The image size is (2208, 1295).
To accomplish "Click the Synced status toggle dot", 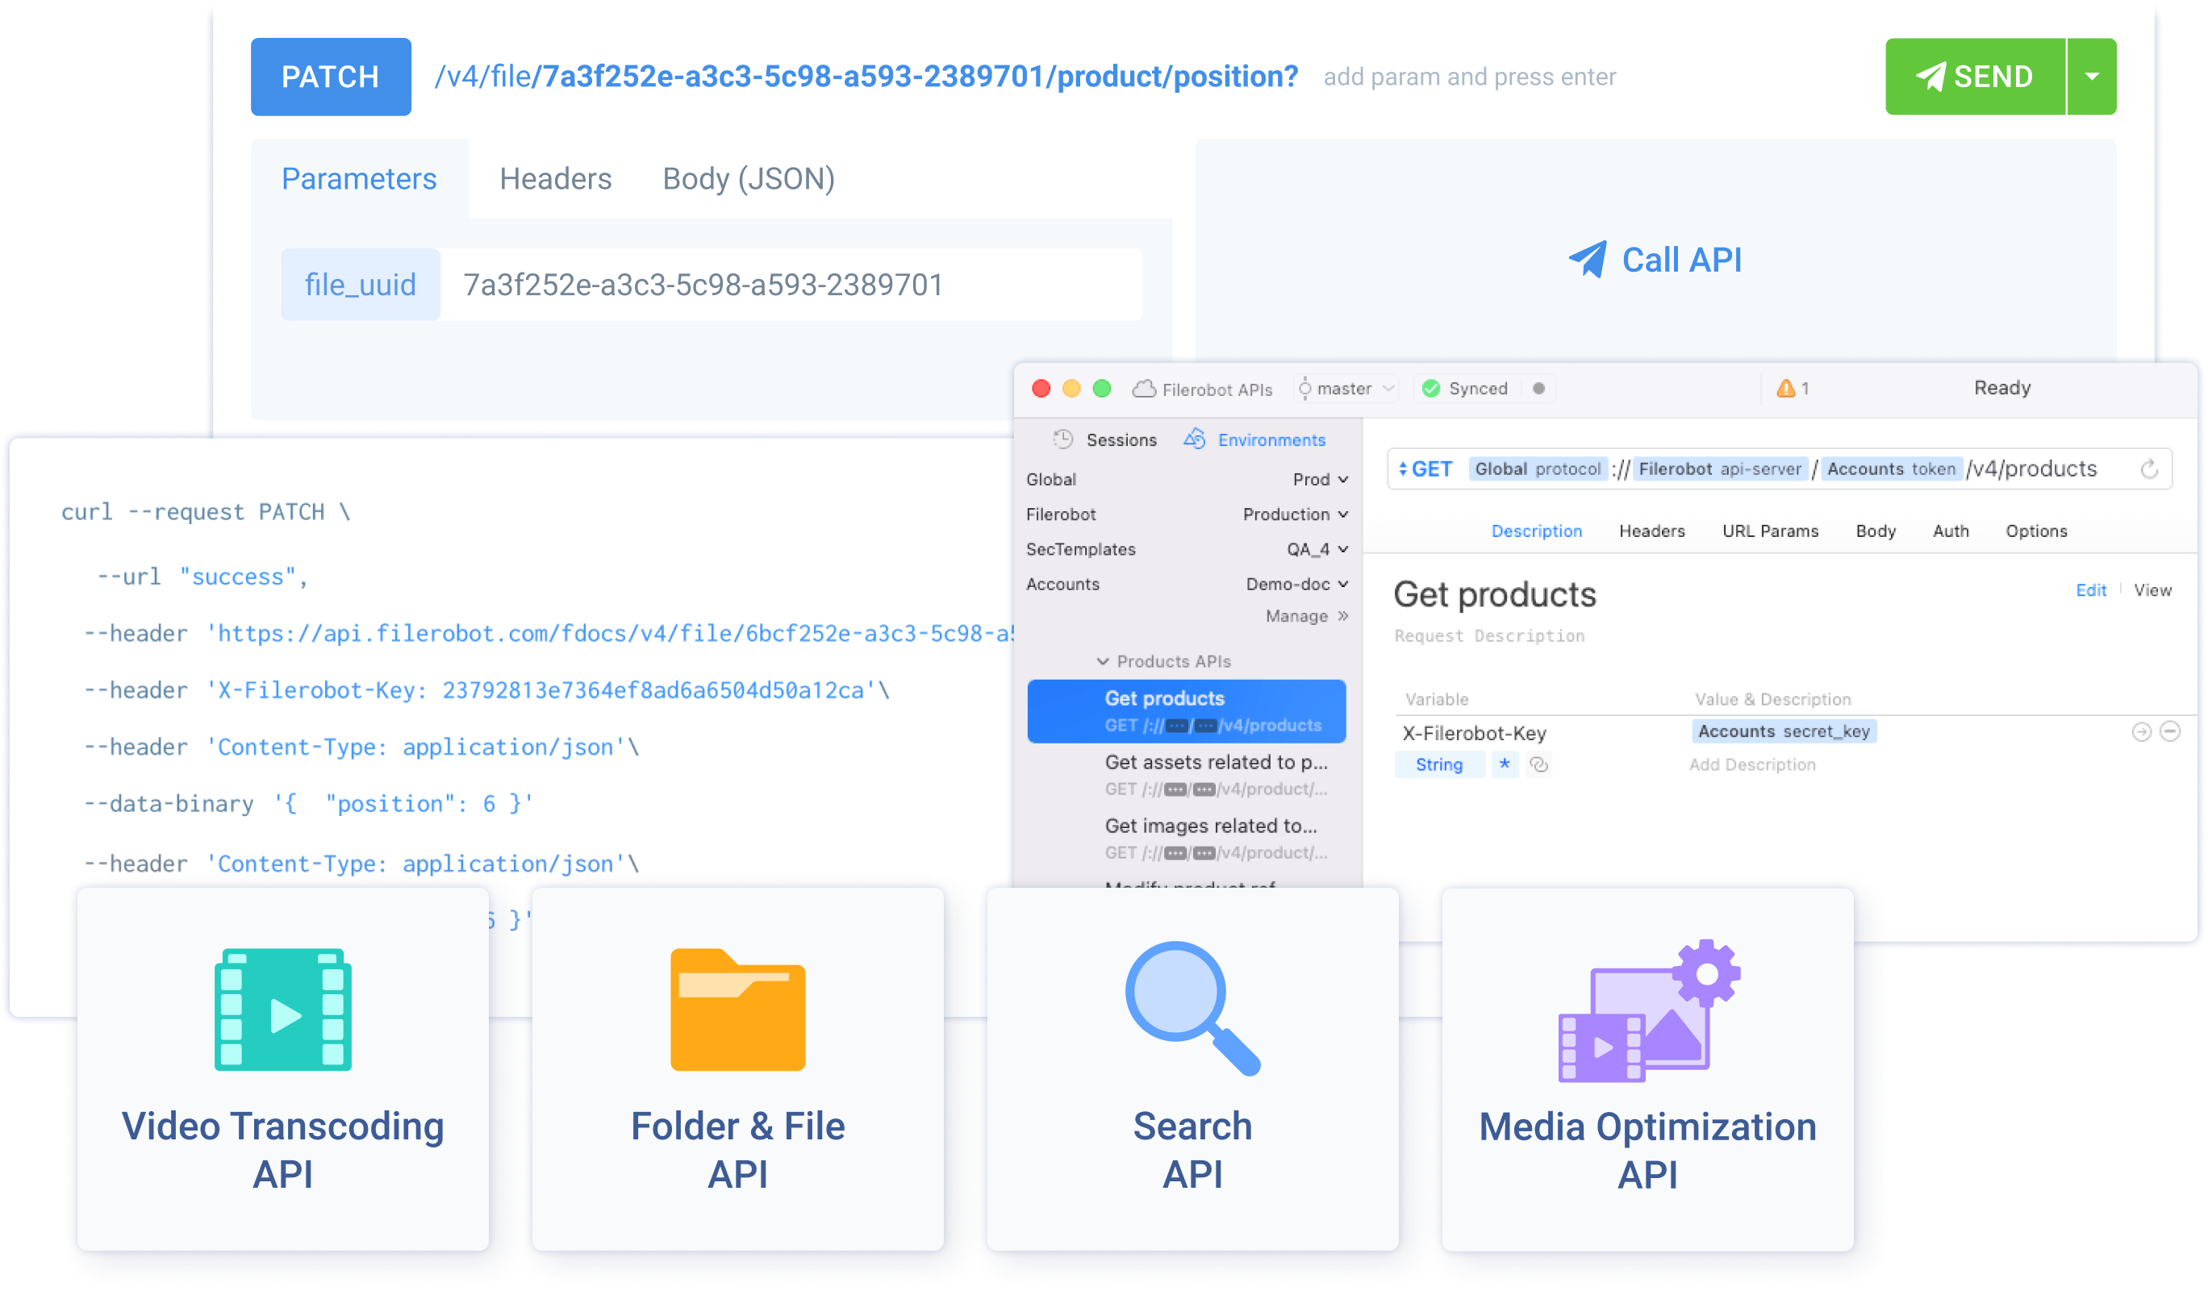I will [x=1539, y=388].
